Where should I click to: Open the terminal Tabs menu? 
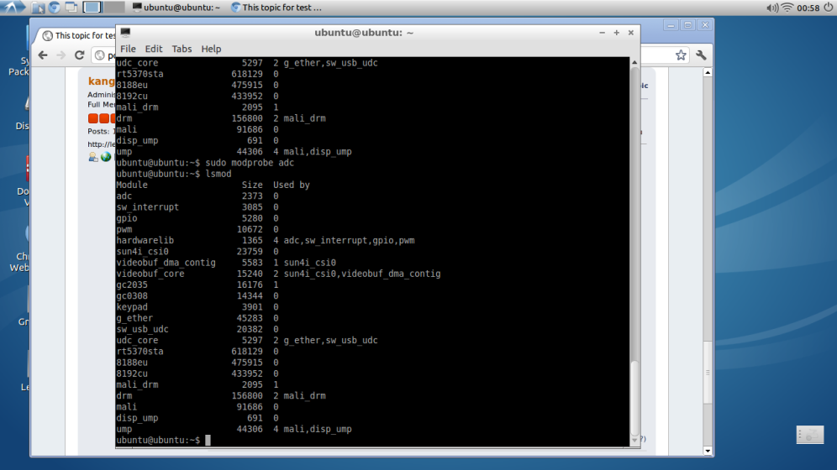point(182,49)
